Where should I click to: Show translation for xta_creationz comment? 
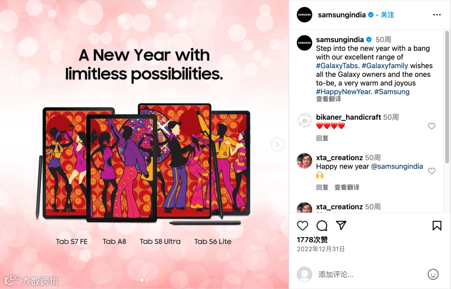click(347, 188)
